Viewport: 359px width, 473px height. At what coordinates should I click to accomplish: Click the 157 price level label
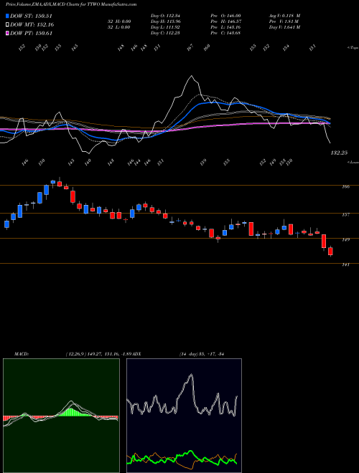(x=346, y=215)
